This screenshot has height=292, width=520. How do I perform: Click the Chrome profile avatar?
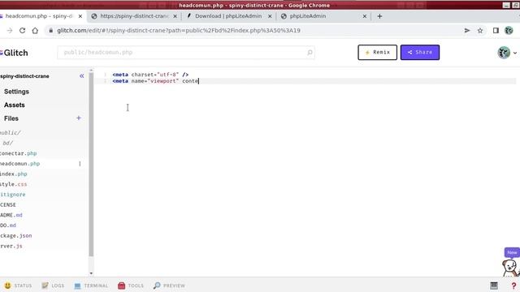[x=509, y=31]
